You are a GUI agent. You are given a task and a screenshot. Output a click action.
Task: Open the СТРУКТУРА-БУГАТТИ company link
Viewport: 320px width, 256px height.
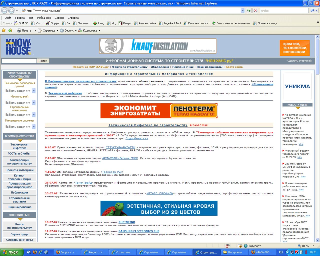(120, 147)
